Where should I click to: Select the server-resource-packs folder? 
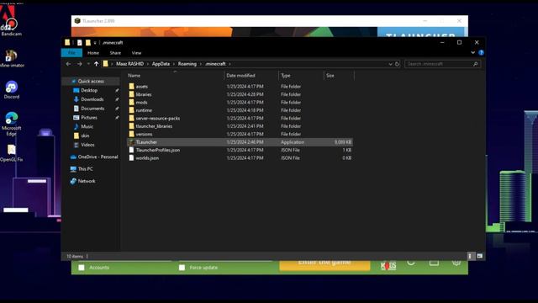click(x=240, y=118)
